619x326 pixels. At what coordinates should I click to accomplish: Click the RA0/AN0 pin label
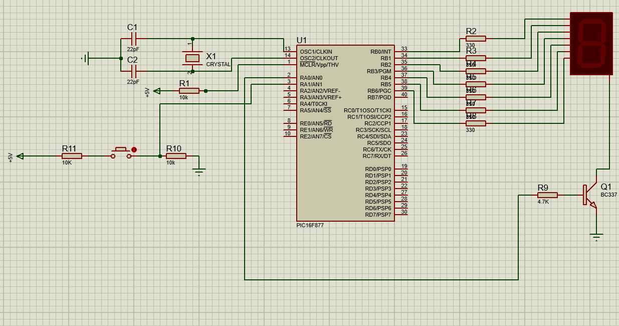pos(311,78)
